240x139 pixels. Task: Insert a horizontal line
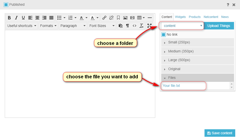150,18
